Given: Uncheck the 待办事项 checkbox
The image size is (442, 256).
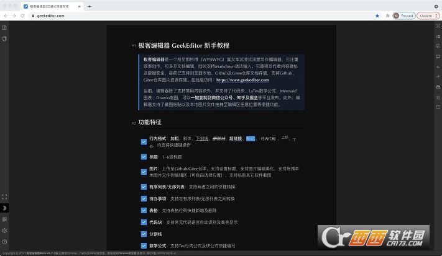Looking at the screenshot, I should 144,198.
